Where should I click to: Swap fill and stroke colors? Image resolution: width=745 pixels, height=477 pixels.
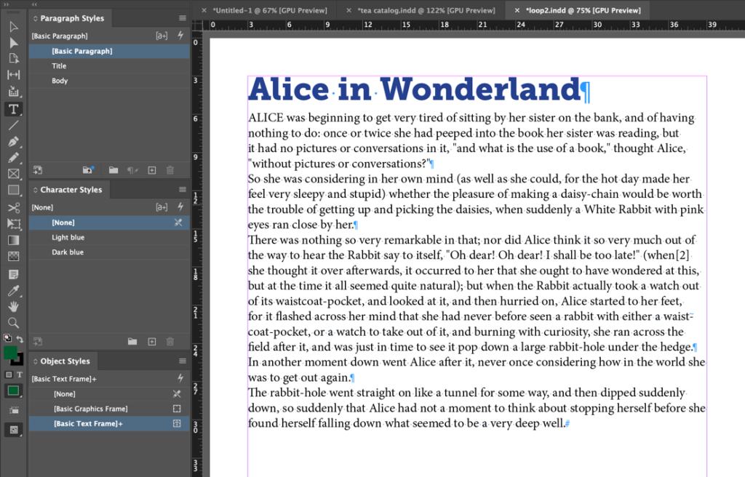point(20,339)
